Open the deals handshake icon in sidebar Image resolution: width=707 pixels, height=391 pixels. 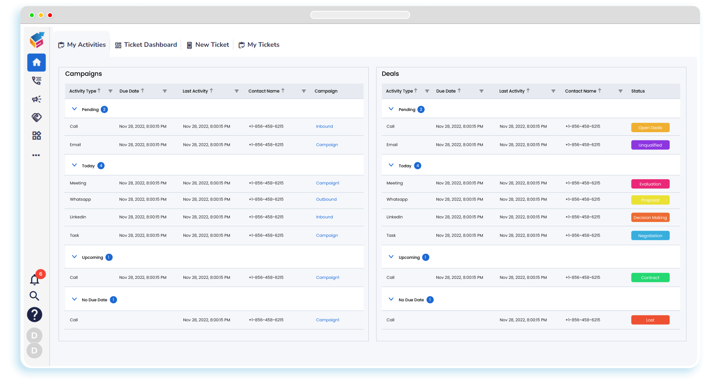[36, 117]
